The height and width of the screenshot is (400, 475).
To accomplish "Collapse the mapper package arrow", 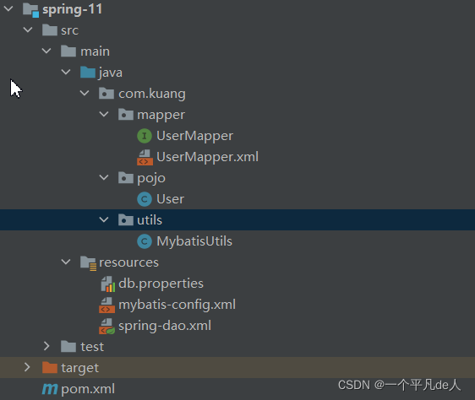I will pos(104,114).
